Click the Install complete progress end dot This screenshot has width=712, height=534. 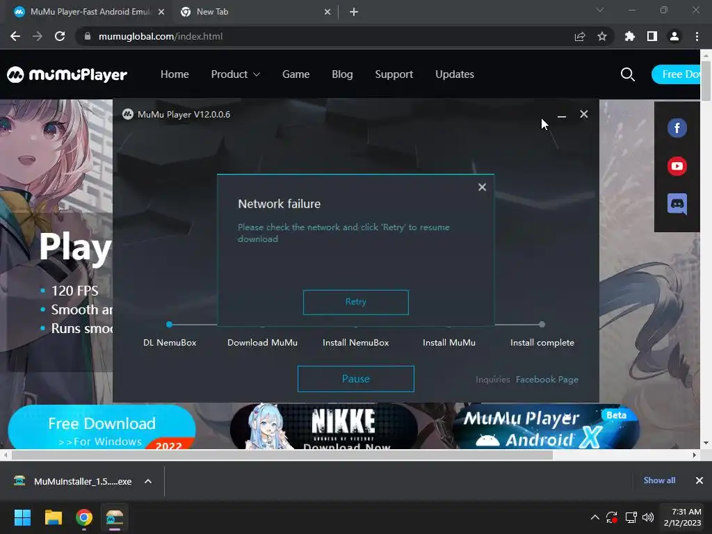pyautogui.click(x=542, y=324)
